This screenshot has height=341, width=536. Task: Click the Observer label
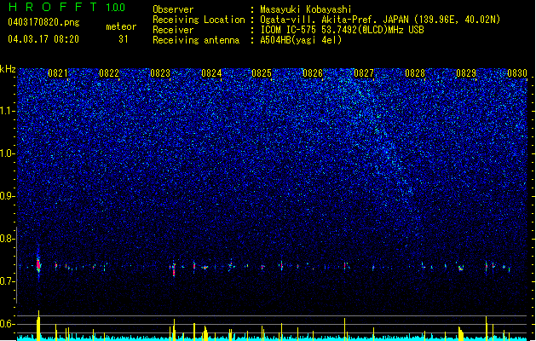[173, 9]
